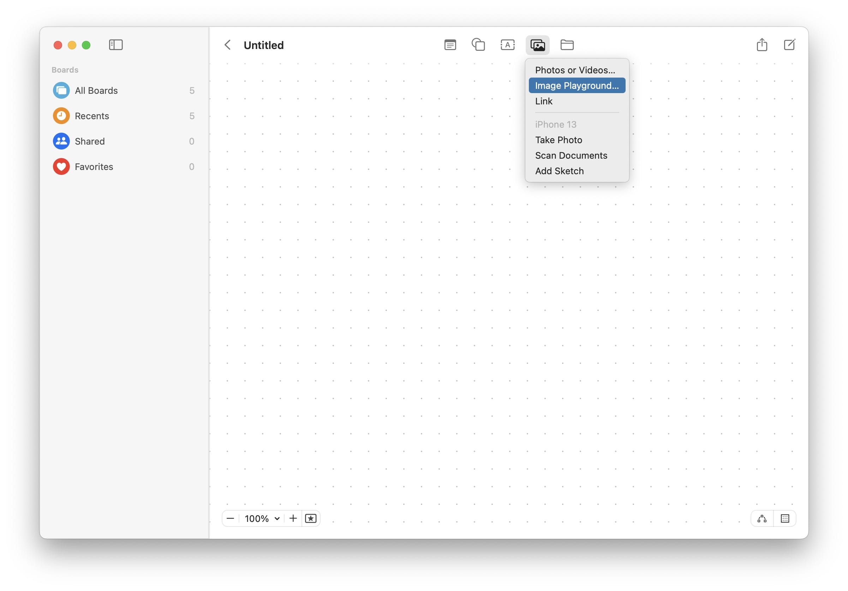Open Recents in the sidebar

(x=124, y=116)
